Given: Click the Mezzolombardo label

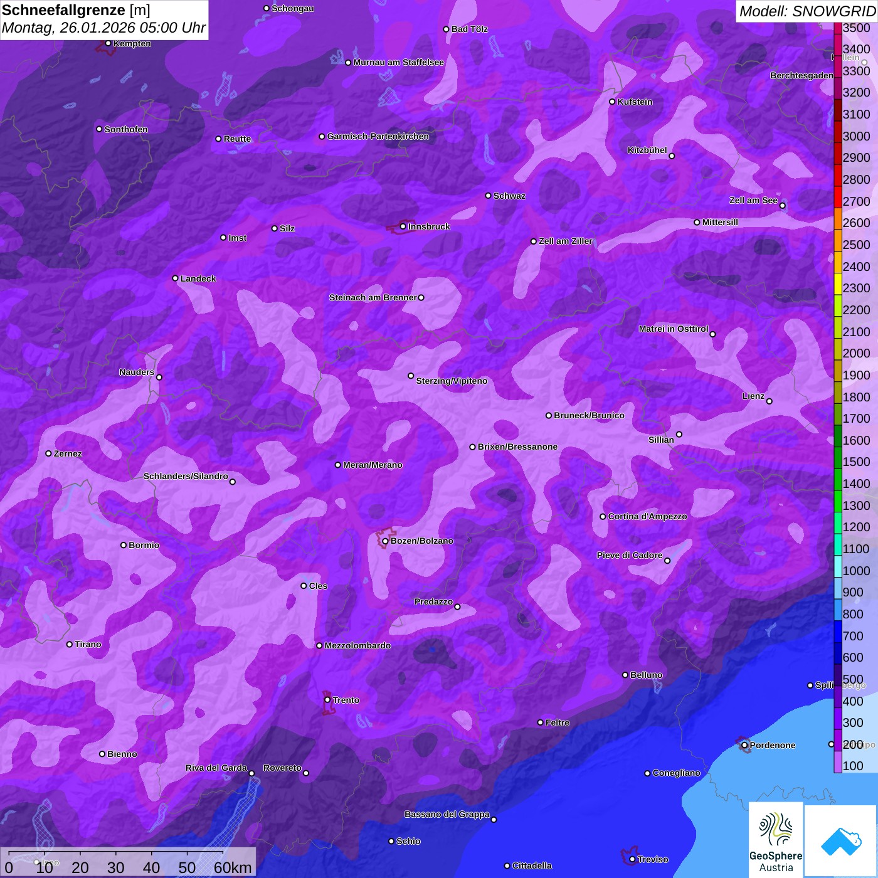Looking at the screenshot, I should coord(357,645).
